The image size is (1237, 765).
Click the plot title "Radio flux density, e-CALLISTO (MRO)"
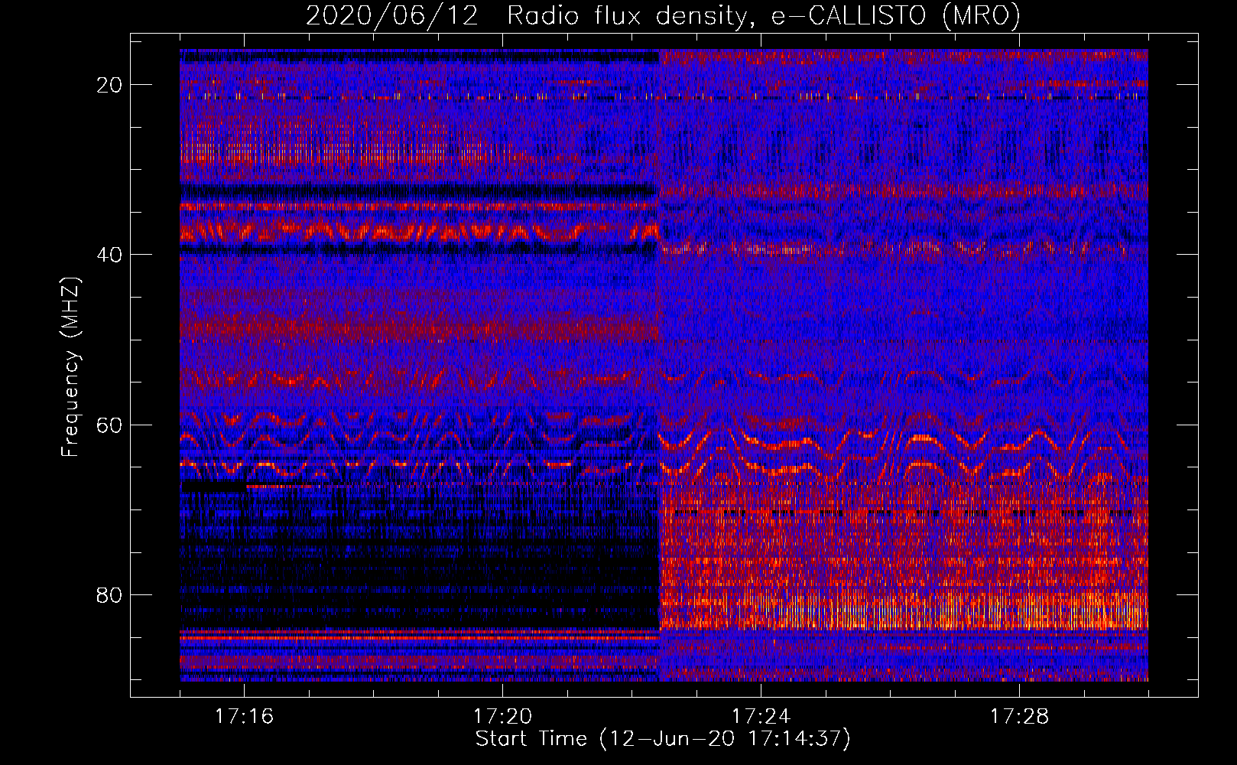[x=764, y=15]
